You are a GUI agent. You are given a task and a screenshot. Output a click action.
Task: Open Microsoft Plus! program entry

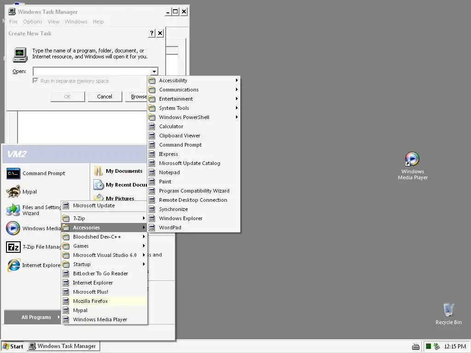104,292
